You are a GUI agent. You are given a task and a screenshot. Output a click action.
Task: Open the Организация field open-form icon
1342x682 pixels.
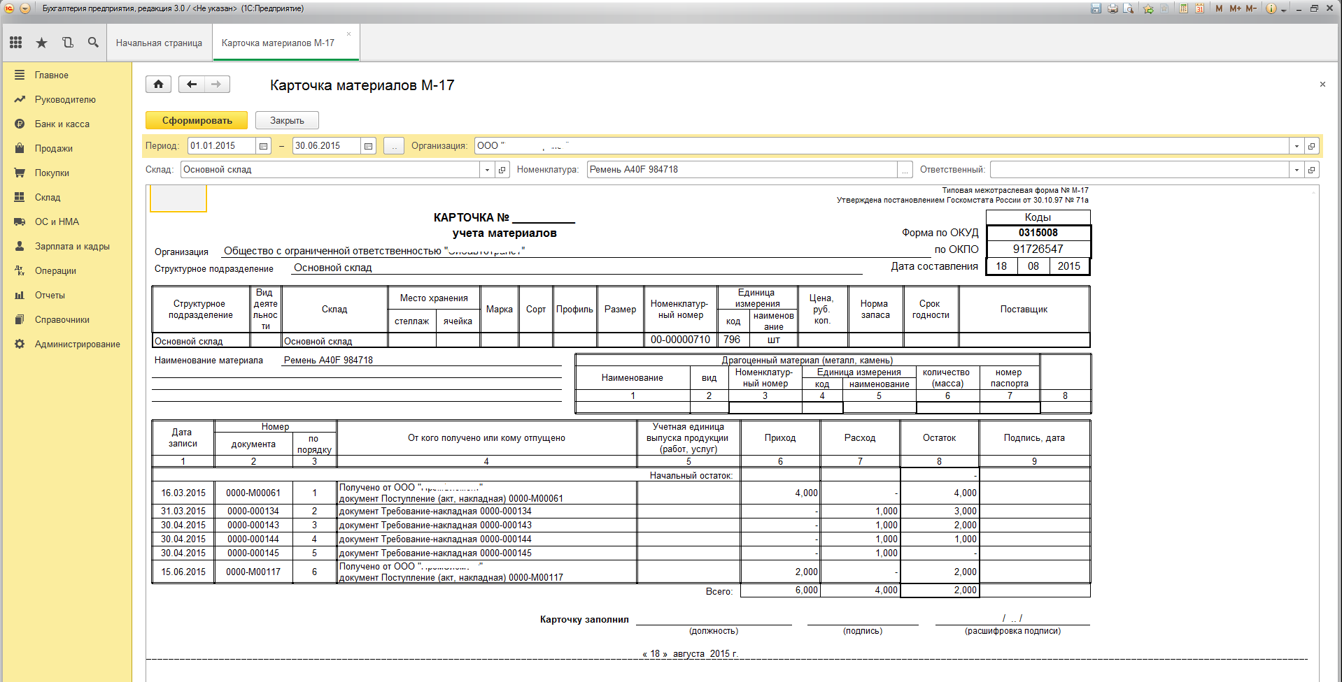1312,146
